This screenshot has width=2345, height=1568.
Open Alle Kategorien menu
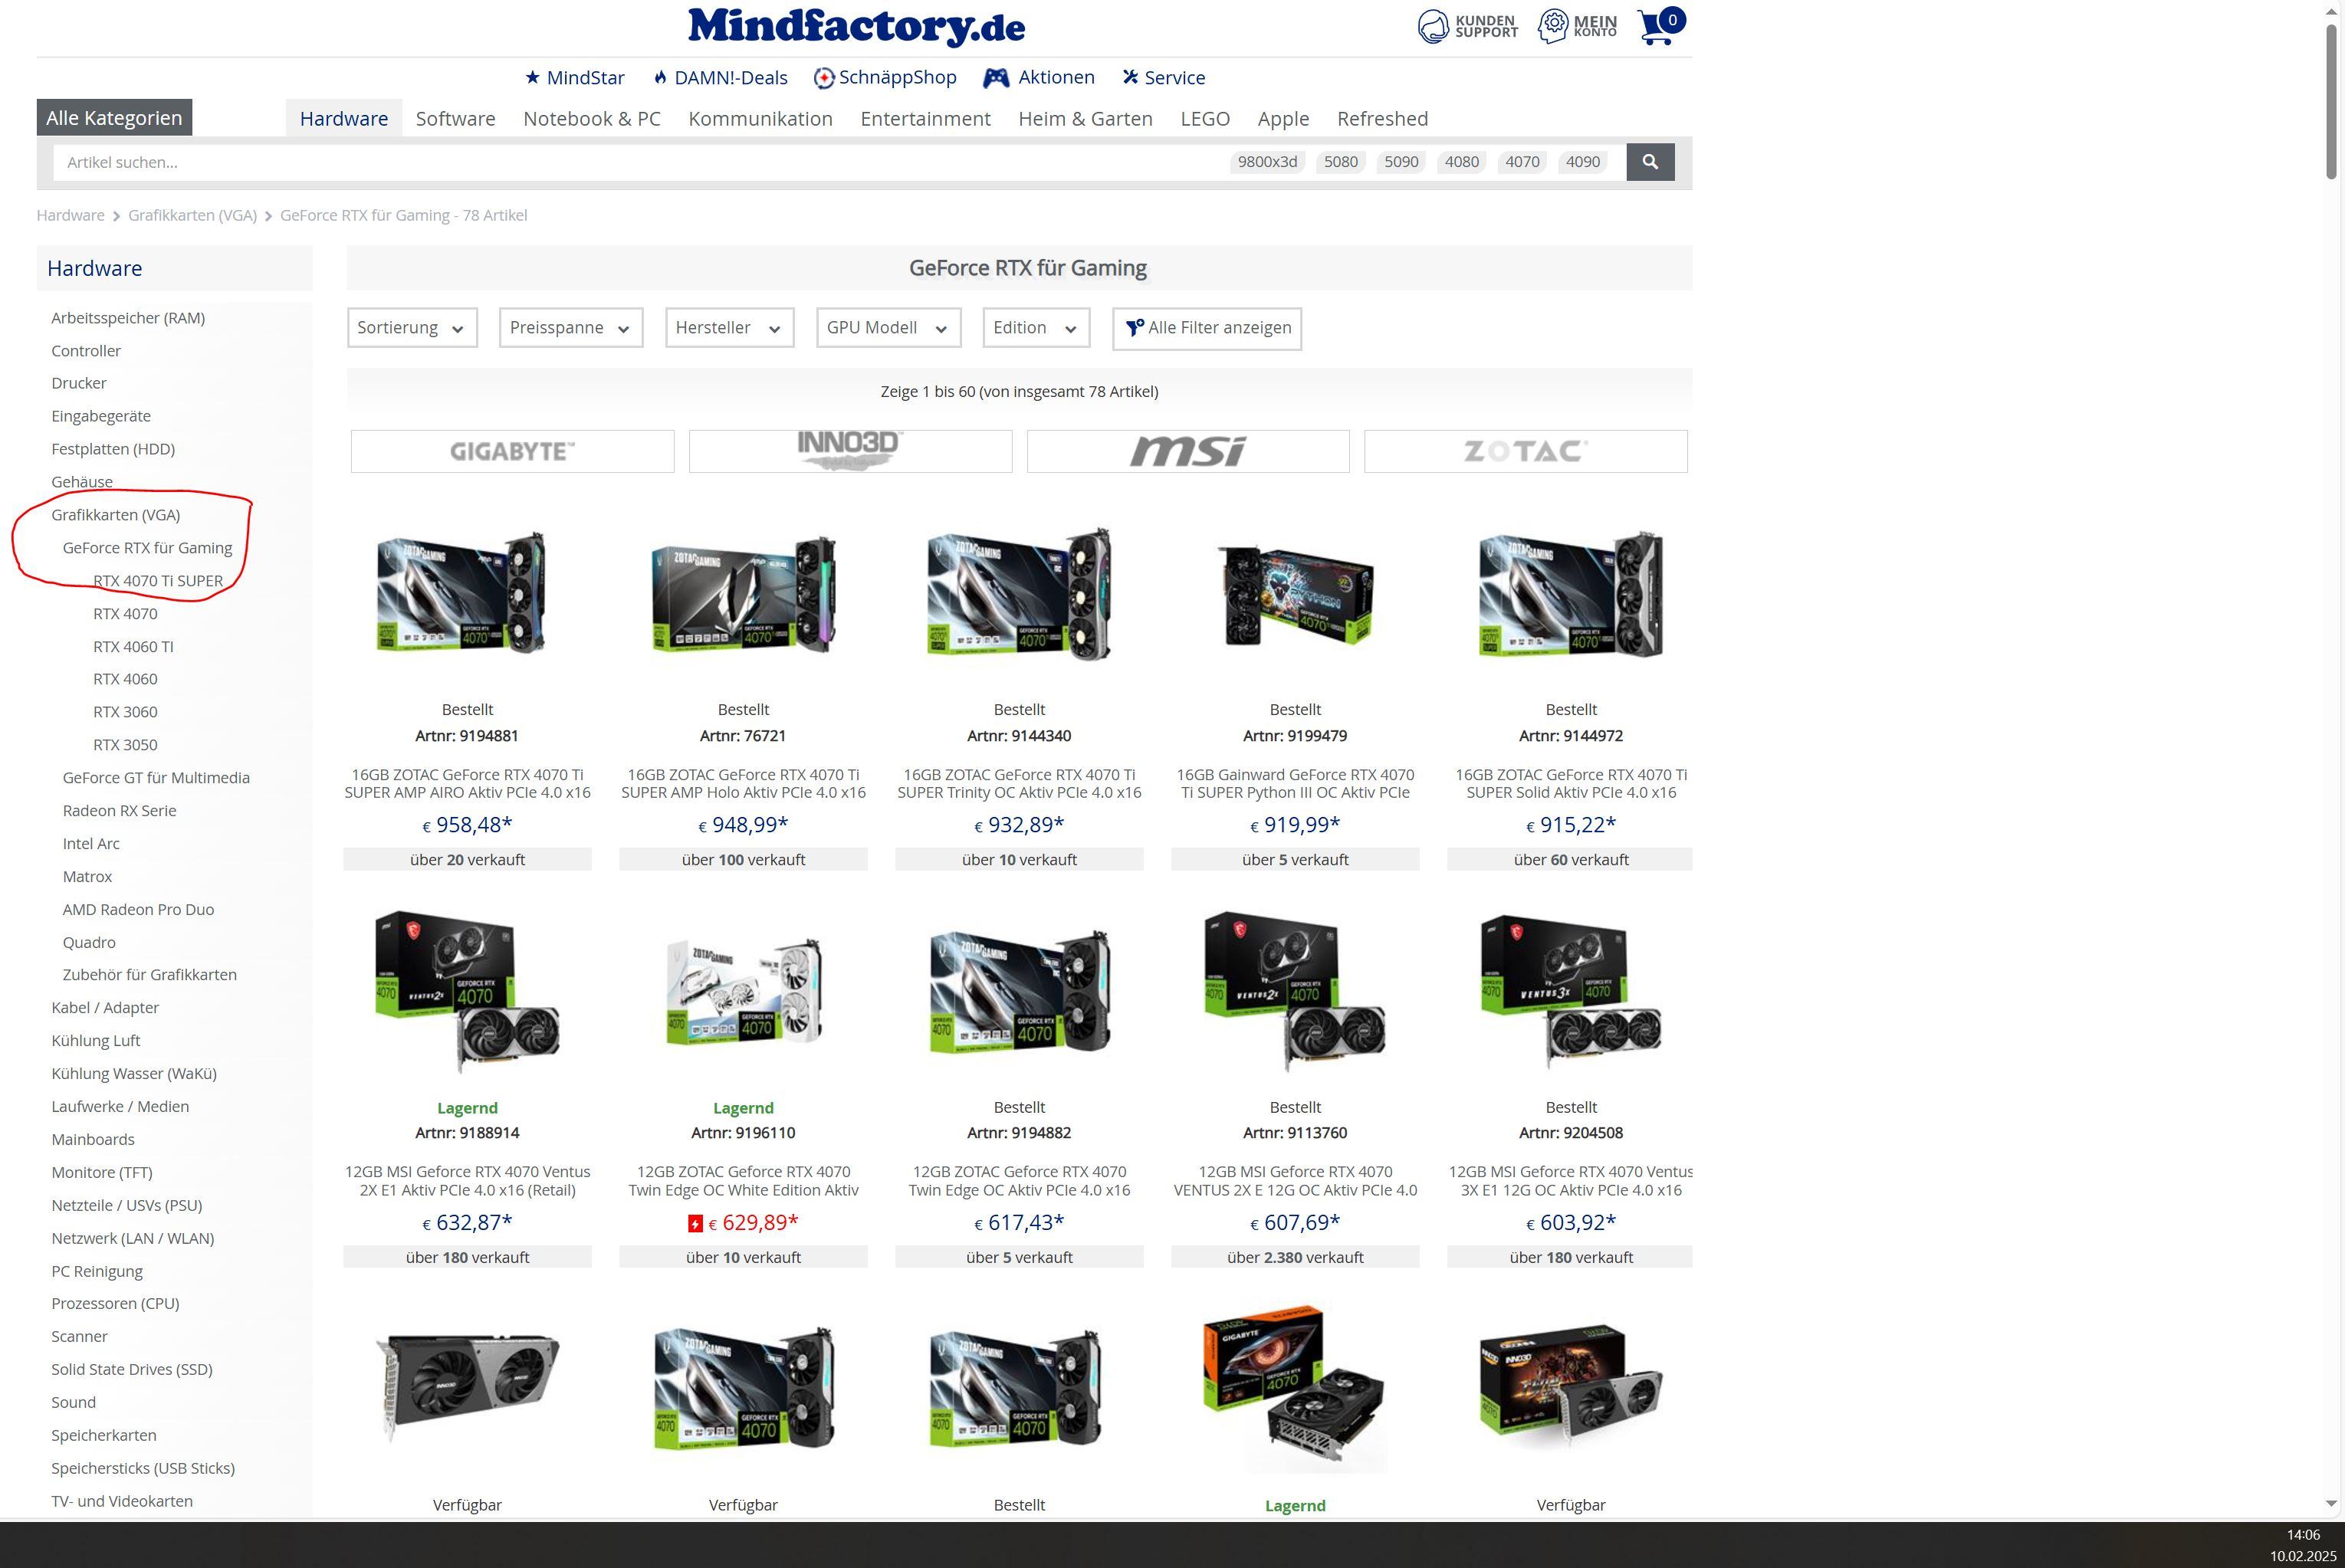(114, 118)
